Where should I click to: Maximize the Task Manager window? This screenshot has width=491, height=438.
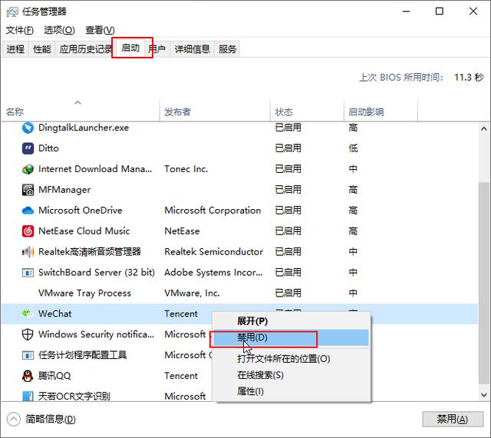point(440,12)
